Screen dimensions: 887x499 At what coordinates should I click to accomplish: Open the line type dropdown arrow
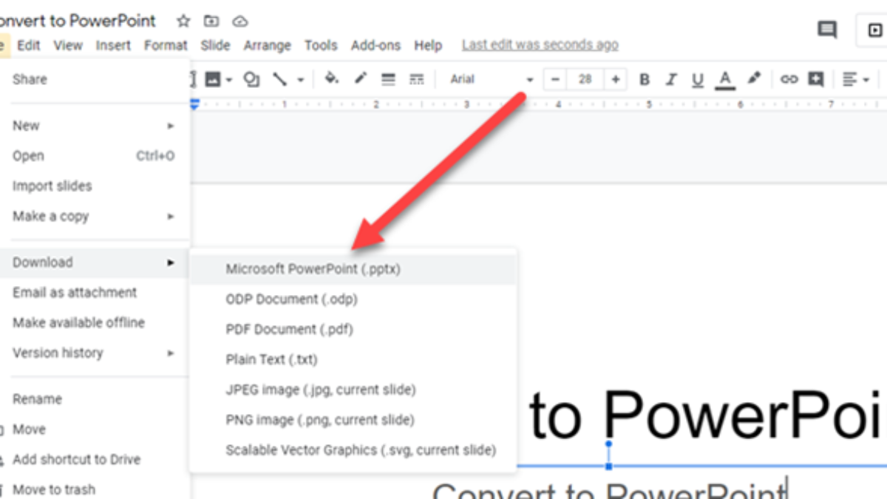point(300,80)
